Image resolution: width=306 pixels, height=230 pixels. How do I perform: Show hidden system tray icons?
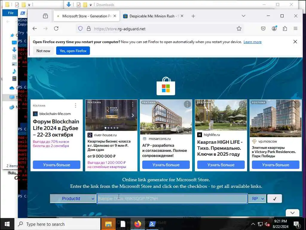click(253, 224)
